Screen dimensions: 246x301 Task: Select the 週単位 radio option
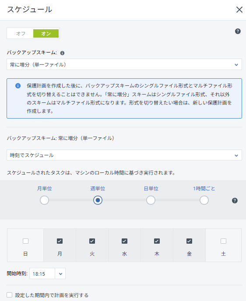[x=98, y=200]
